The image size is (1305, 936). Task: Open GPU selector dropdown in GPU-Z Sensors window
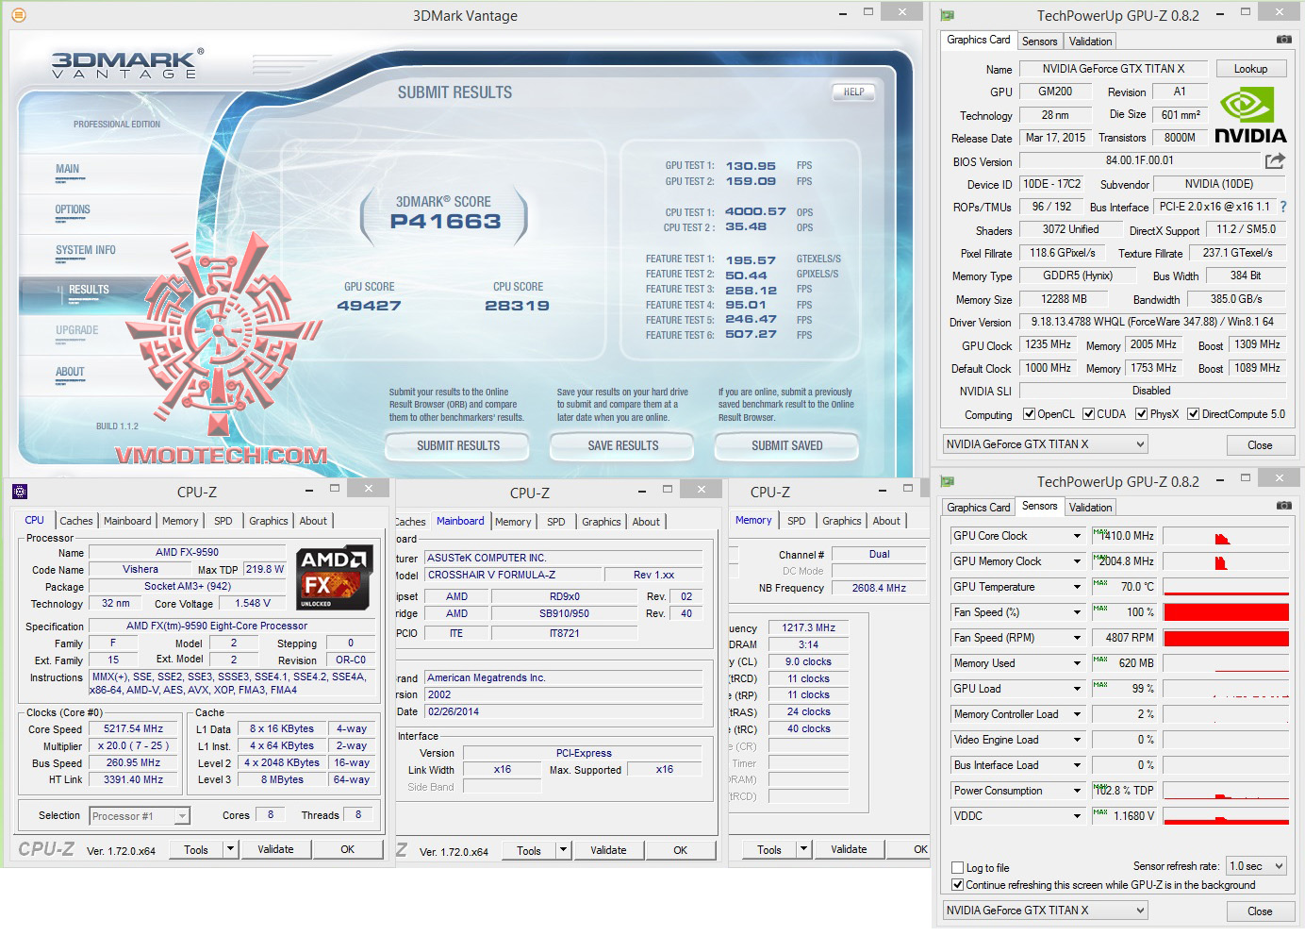tap(1045, 911)
